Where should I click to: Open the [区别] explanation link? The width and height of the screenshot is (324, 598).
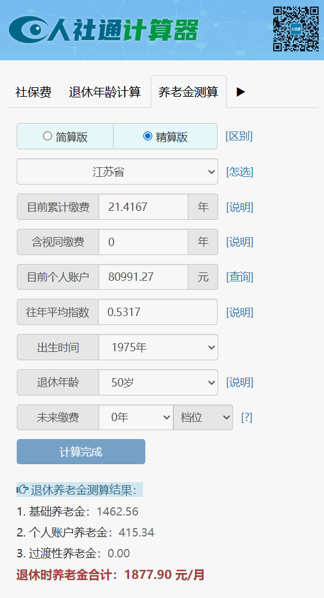[x=239, y=136]
